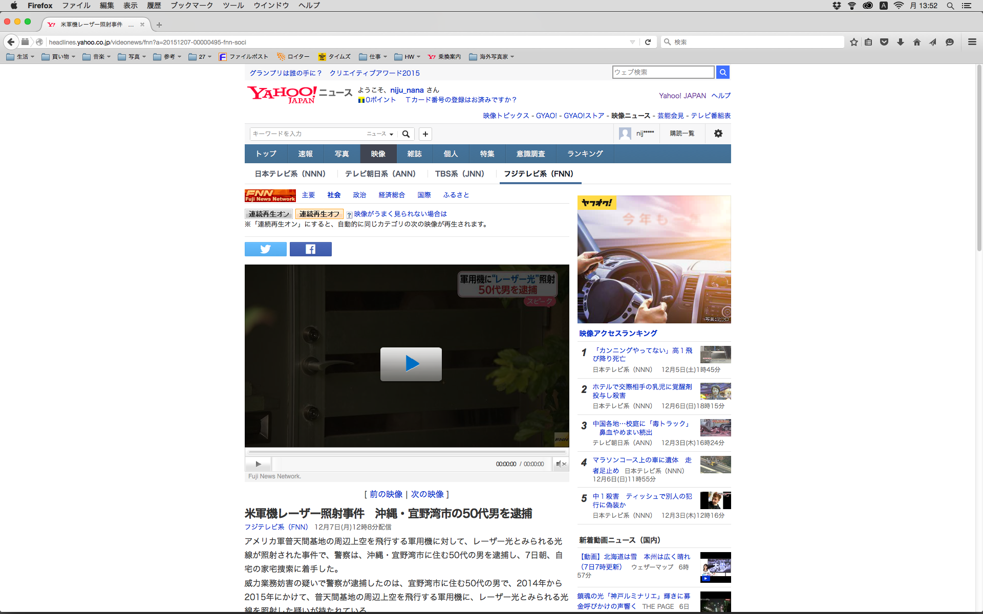
Task: Share the video on Twitter
Action: click(265, 249)
